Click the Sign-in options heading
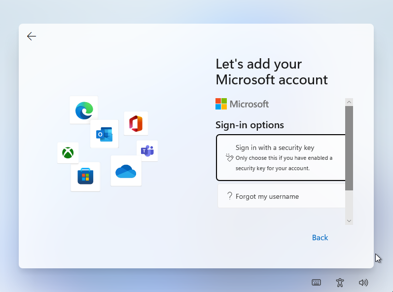Screen dimensions: 393x292 pos(250,125)
